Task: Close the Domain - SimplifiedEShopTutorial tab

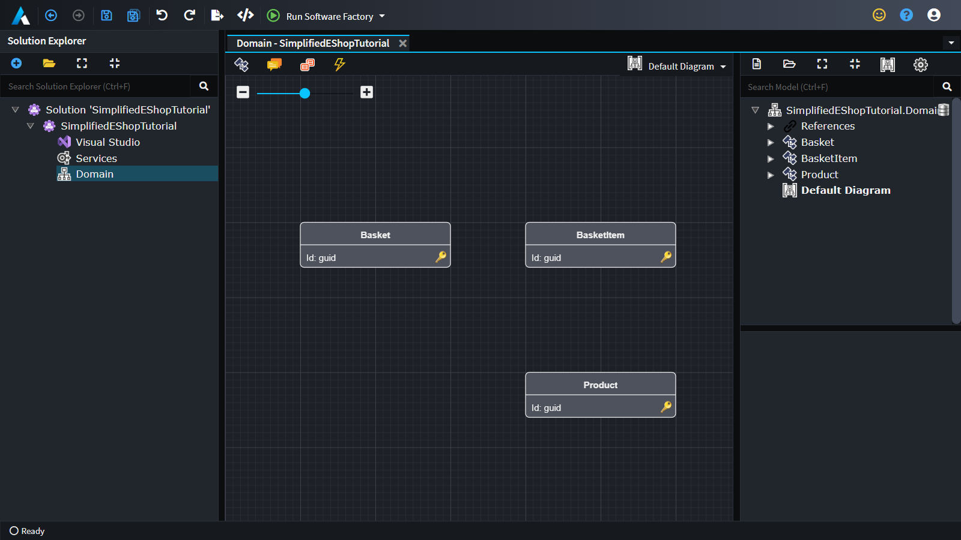Action: coord(403,43)
